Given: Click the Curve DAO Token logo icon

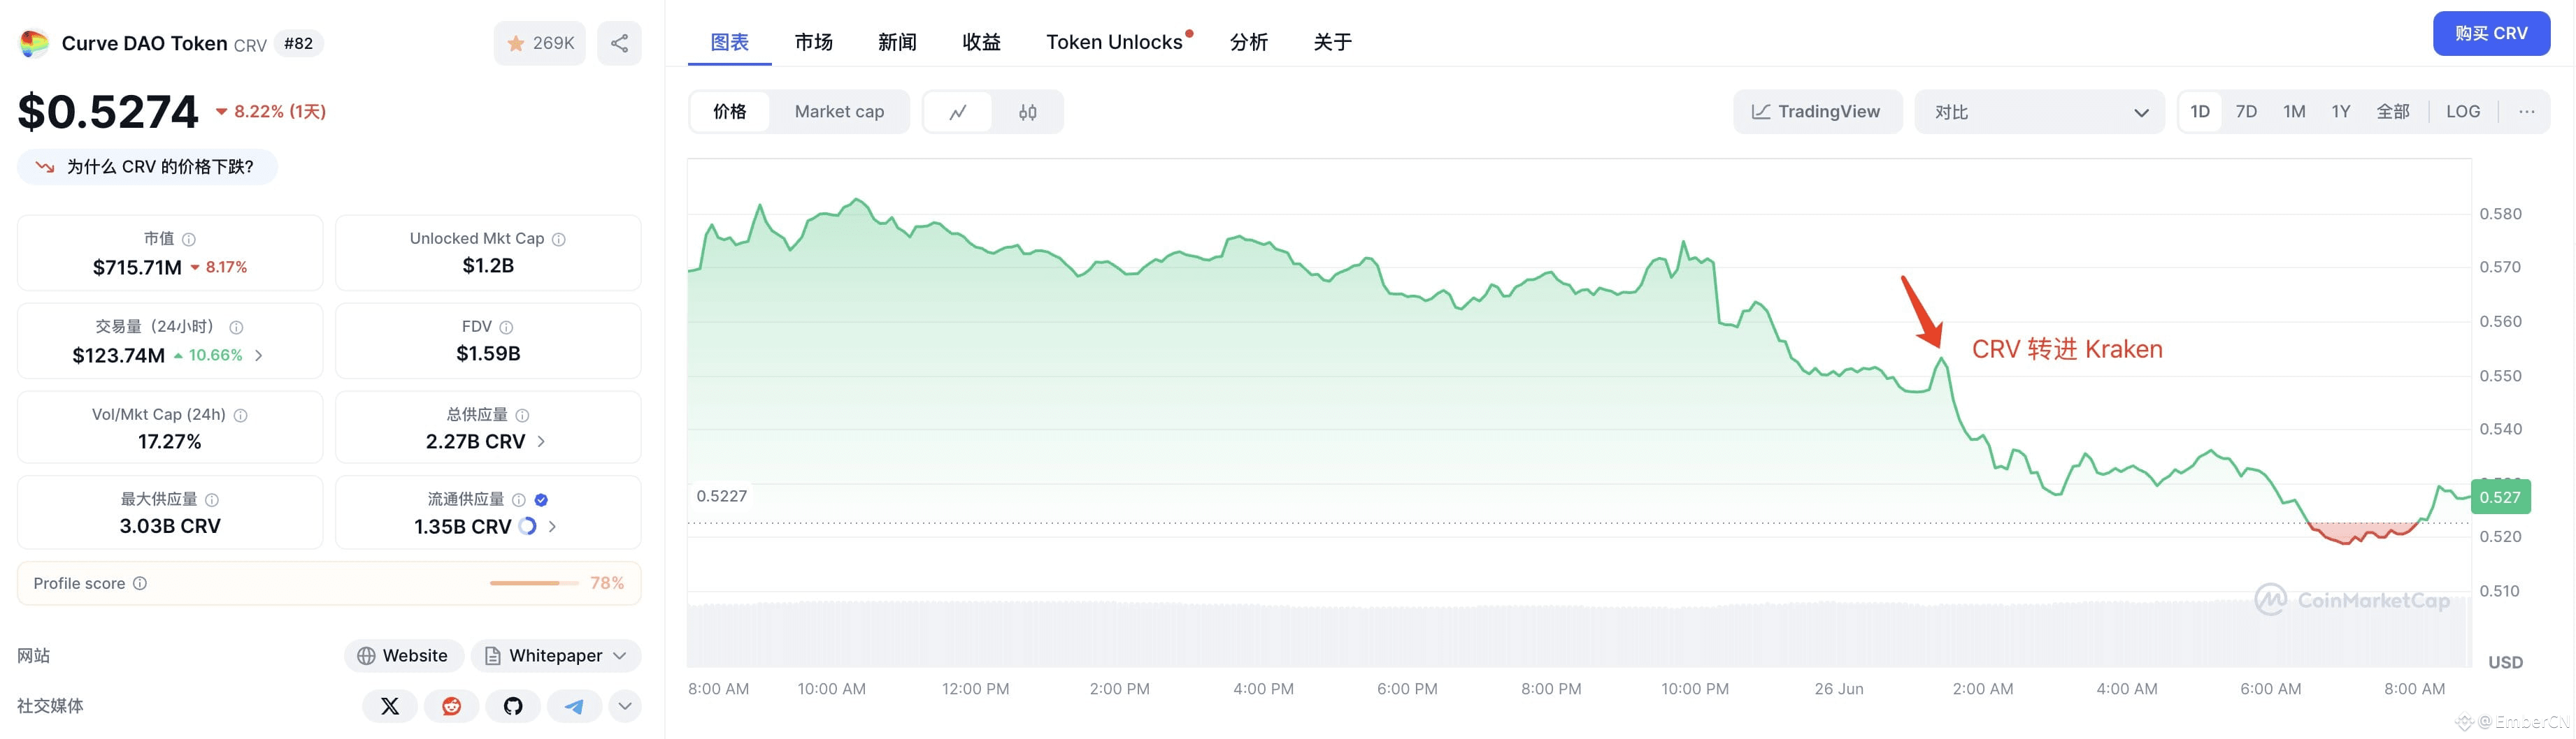Looking at the screenshot, I should coord(34,43).
